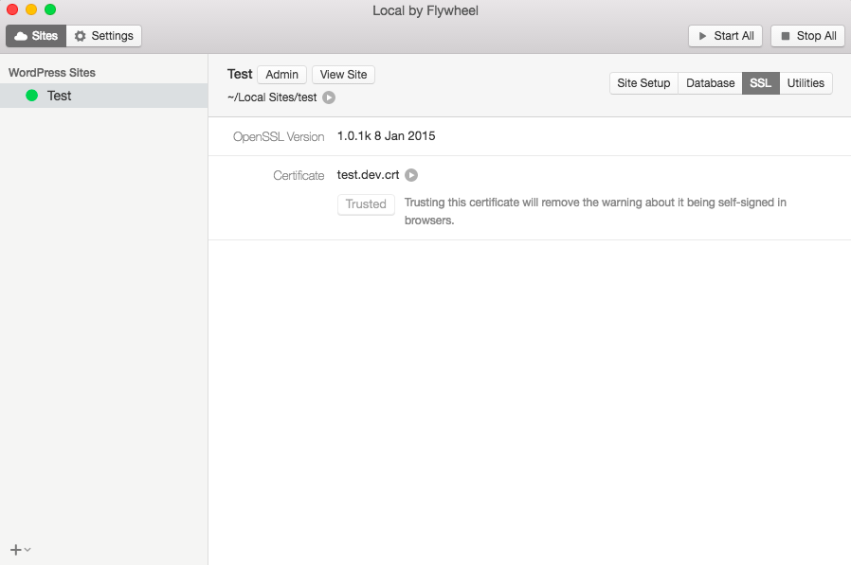Open the Sites view with cloud icon

[36, 36]
